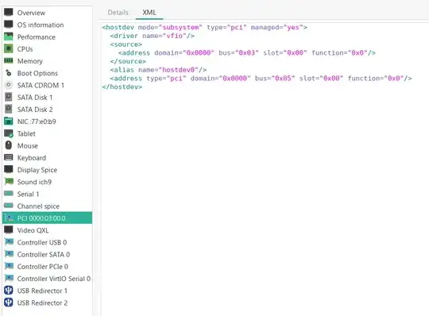
Task: Switch to the Details tab
Action: [x=118, y=13]
